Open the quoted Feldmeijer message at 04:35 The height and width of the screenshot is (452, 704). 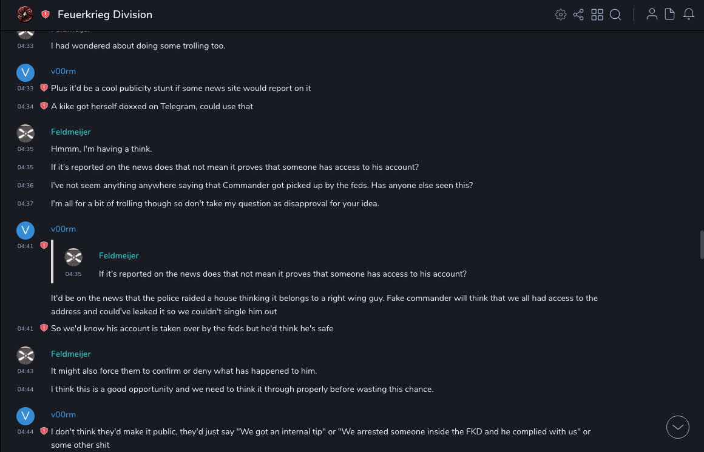(282, 274)
